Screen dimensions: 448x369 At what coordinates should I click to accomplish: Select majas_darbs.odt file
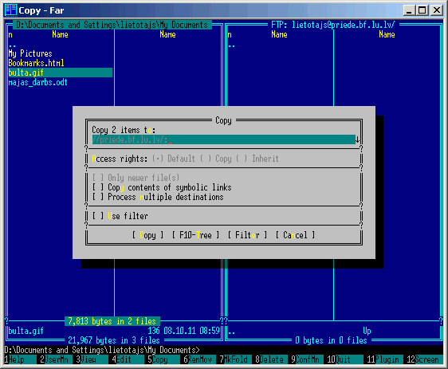pos(38,82)
